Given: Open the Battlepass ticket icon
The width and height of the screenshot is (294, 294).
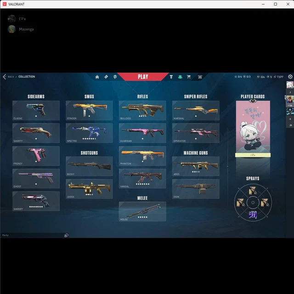Looking at the screenshot, I should (106, 77).
